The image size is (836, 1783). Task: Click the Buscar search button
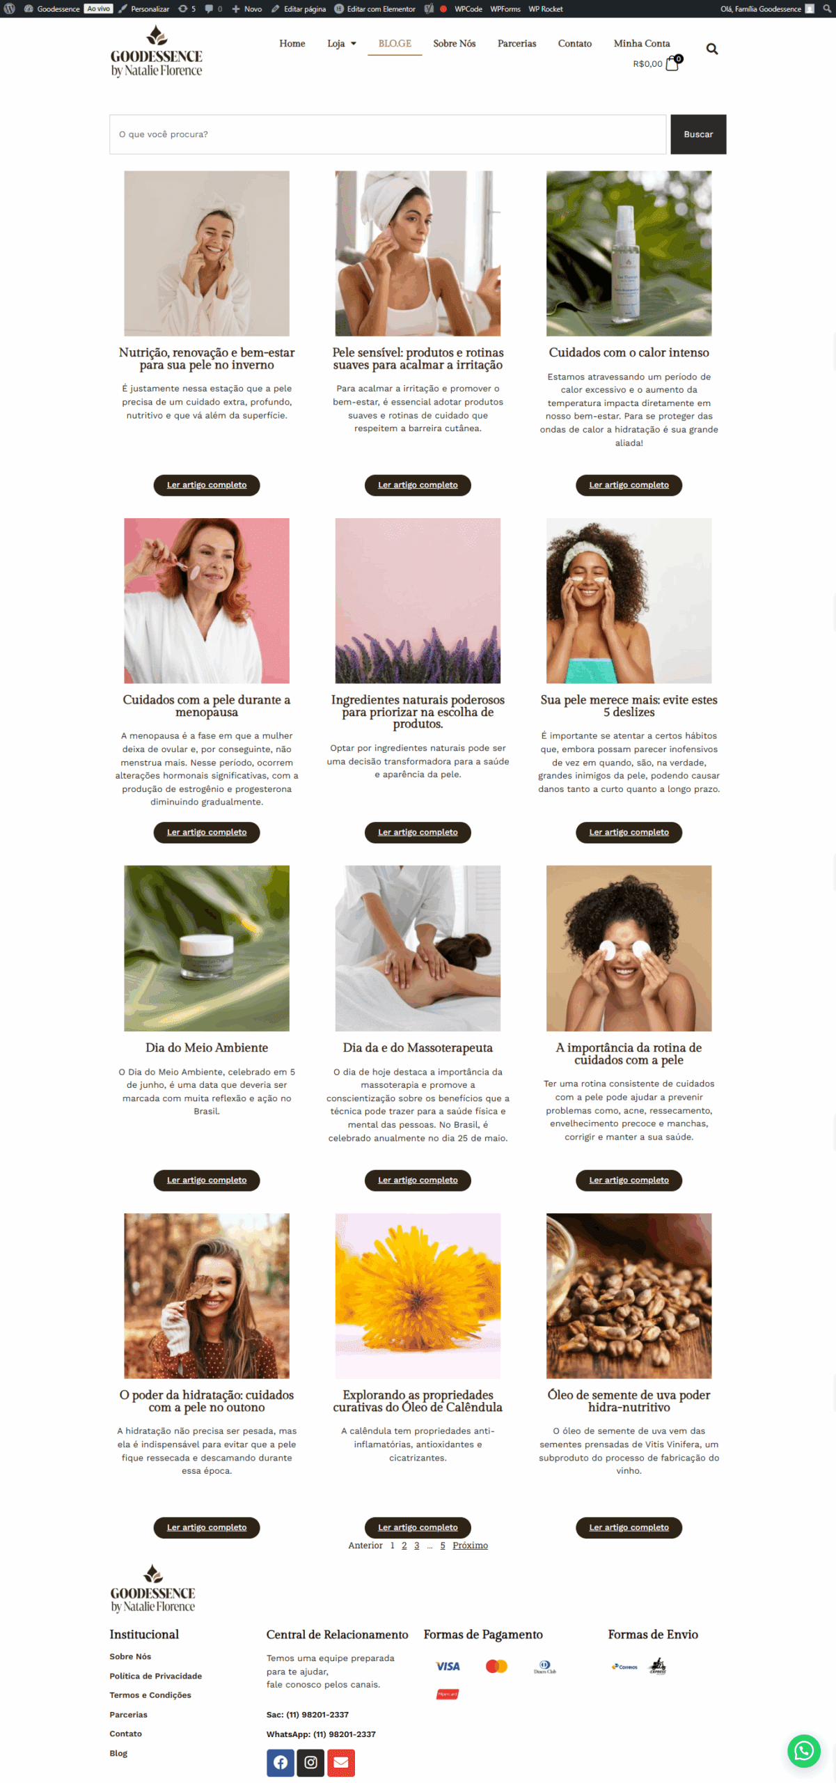[698, 134]
